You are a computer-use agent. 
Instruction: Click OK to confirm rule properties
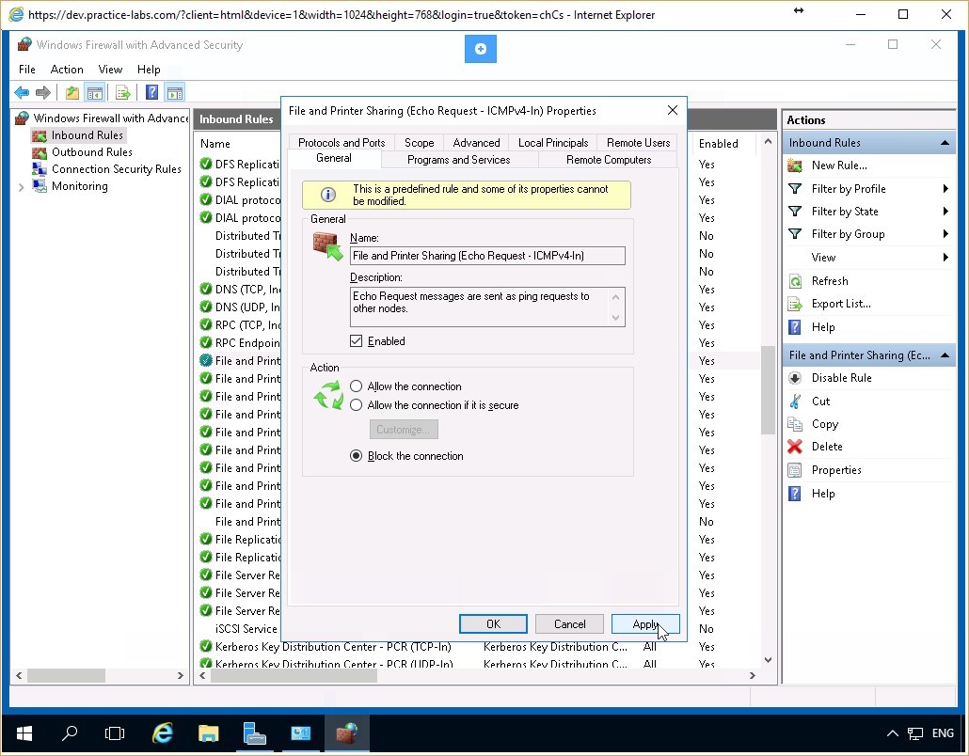(493, 623)
